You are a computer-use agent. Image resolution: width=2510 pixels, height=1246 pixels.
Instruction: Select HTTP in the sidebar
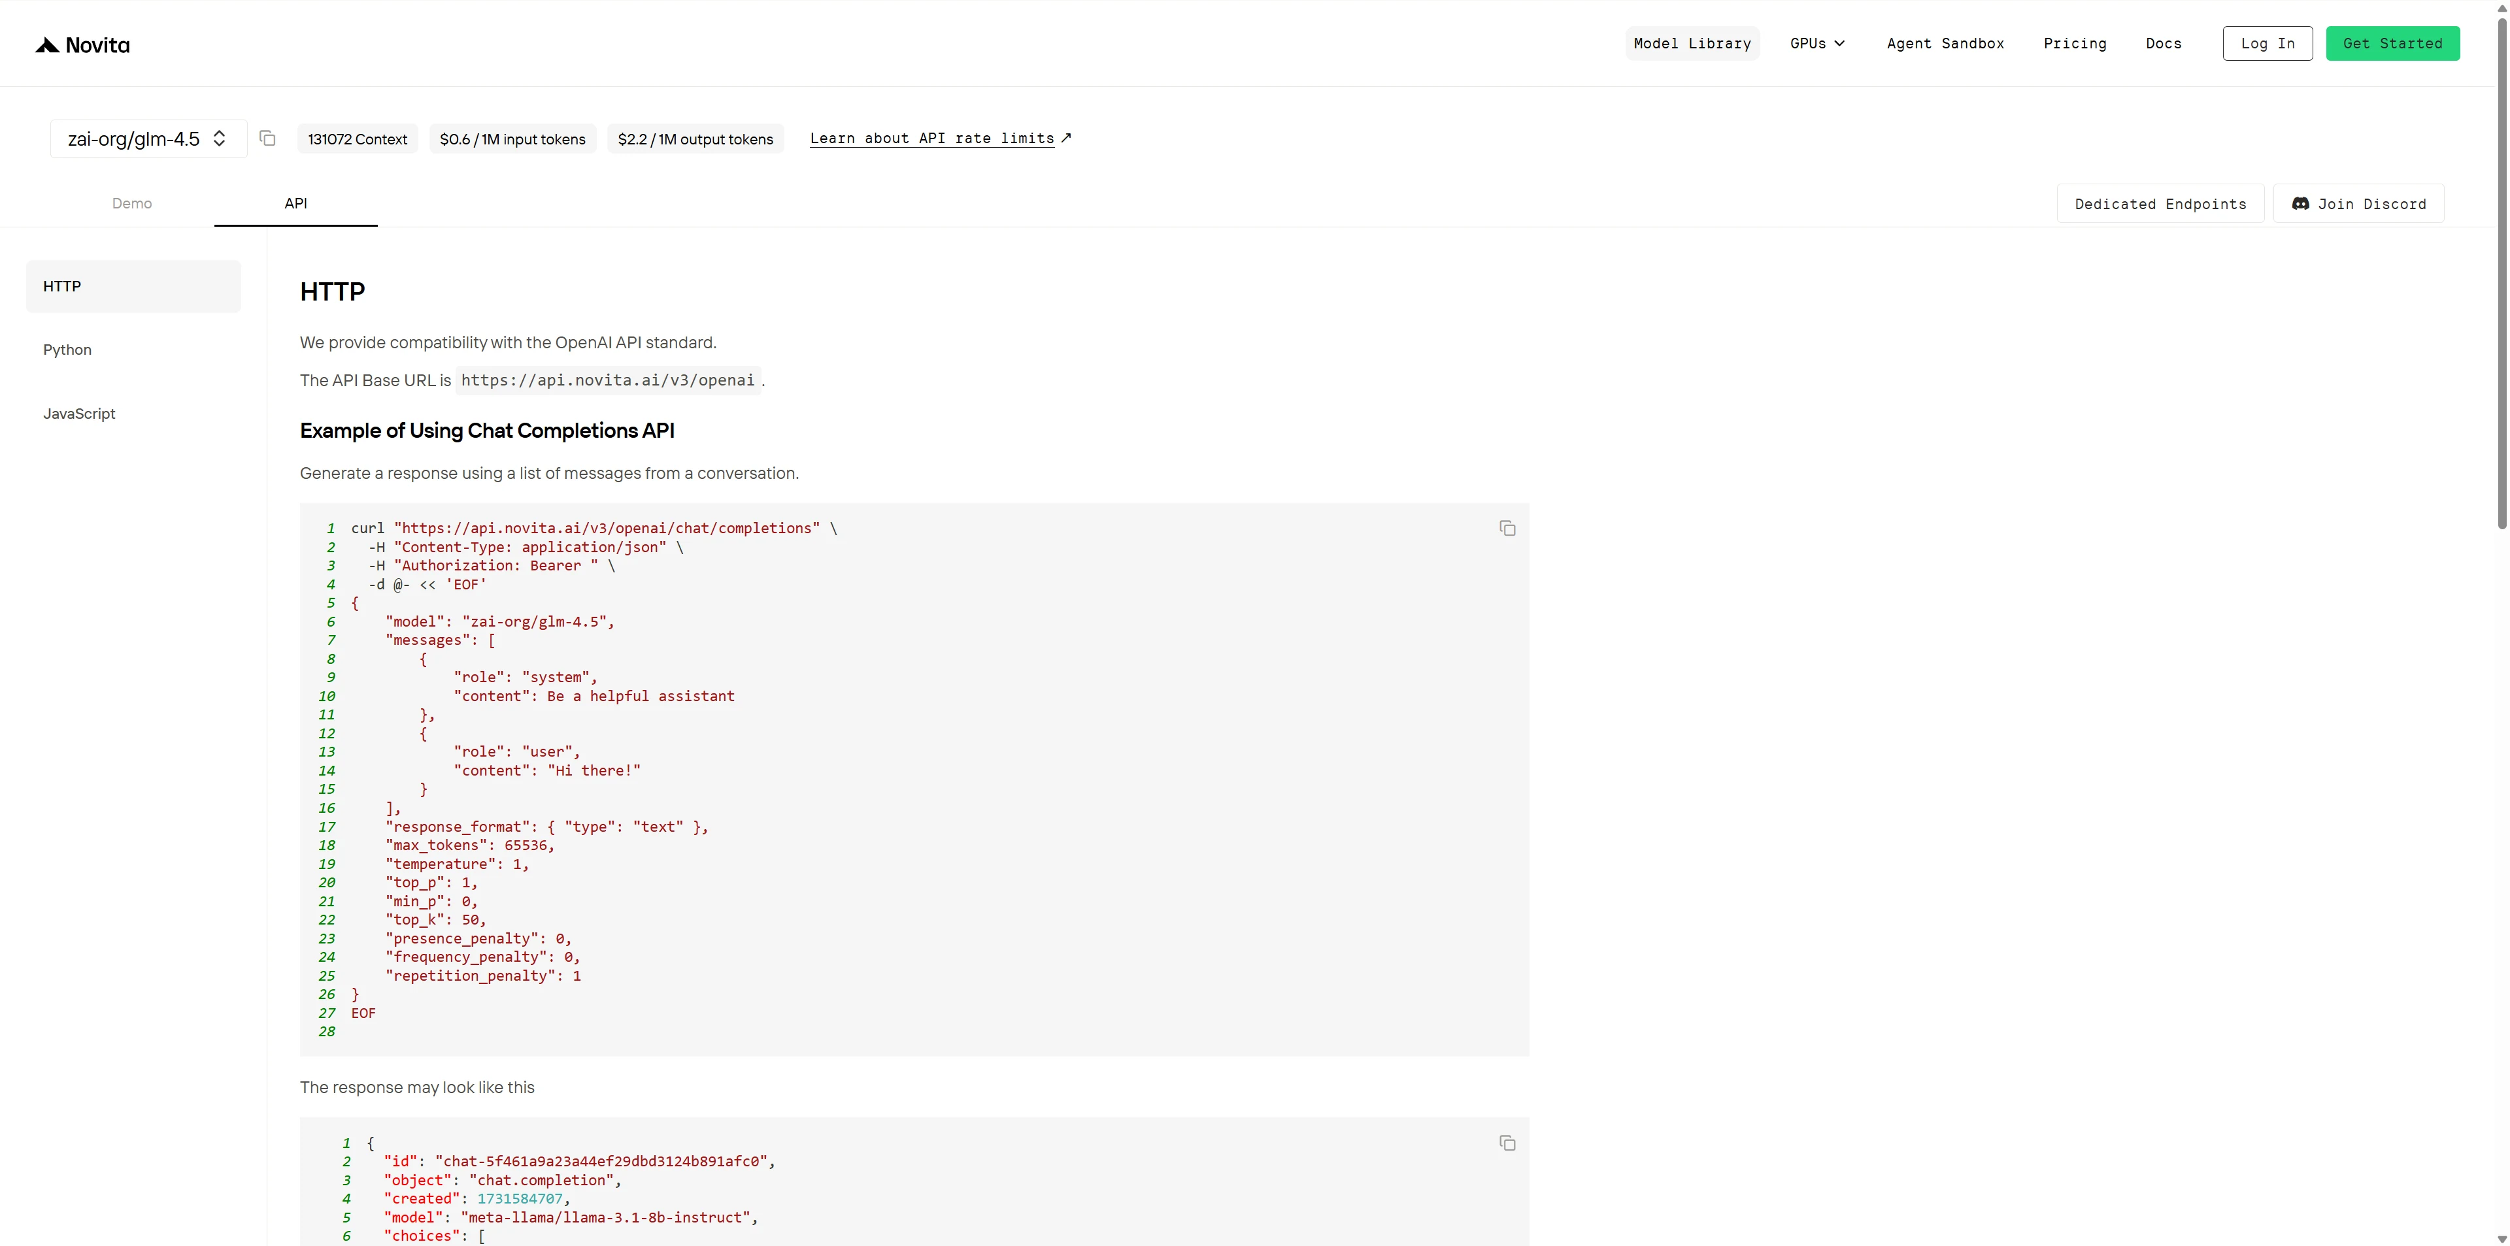tap(133, 286)
